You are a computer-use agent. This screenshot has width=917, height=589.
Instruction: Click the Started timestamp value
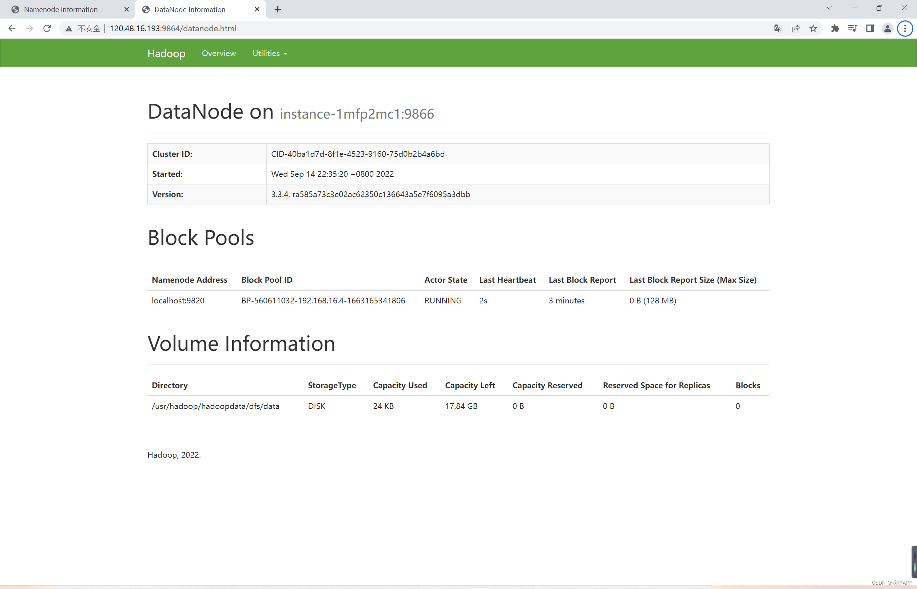[333, 174]
